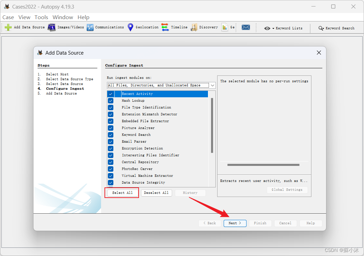364x256 pixels.
Task: Click the module list vertical scrollbar
Action: [212, 125]
